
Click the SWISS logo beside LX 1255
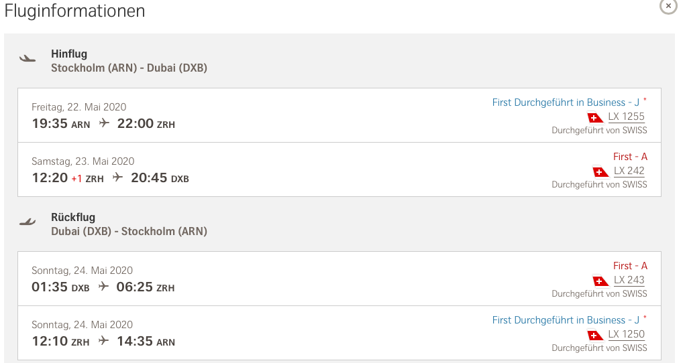[x=595, y=117]
